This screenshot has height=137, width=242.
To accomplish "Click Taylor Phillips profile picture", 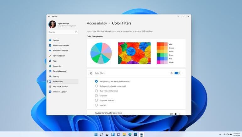I will (52, 25).
